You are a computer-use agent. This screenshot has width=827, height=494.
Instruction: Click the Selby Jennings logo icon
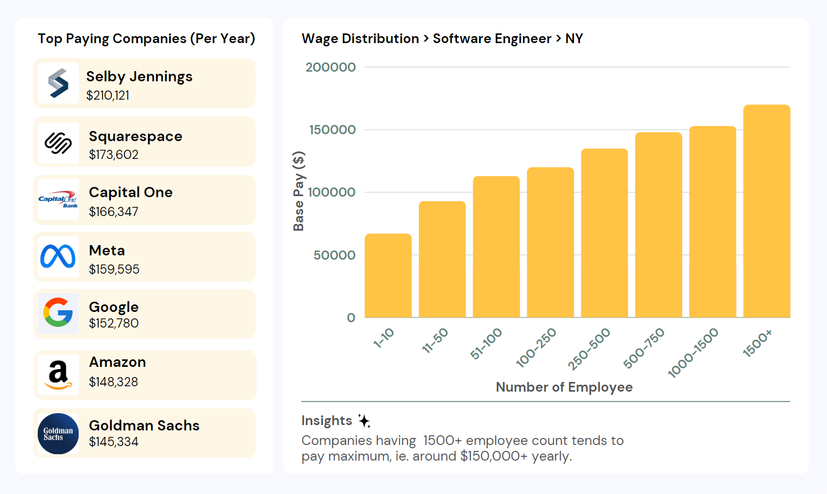pyautogui.click(x=58, y=84)
